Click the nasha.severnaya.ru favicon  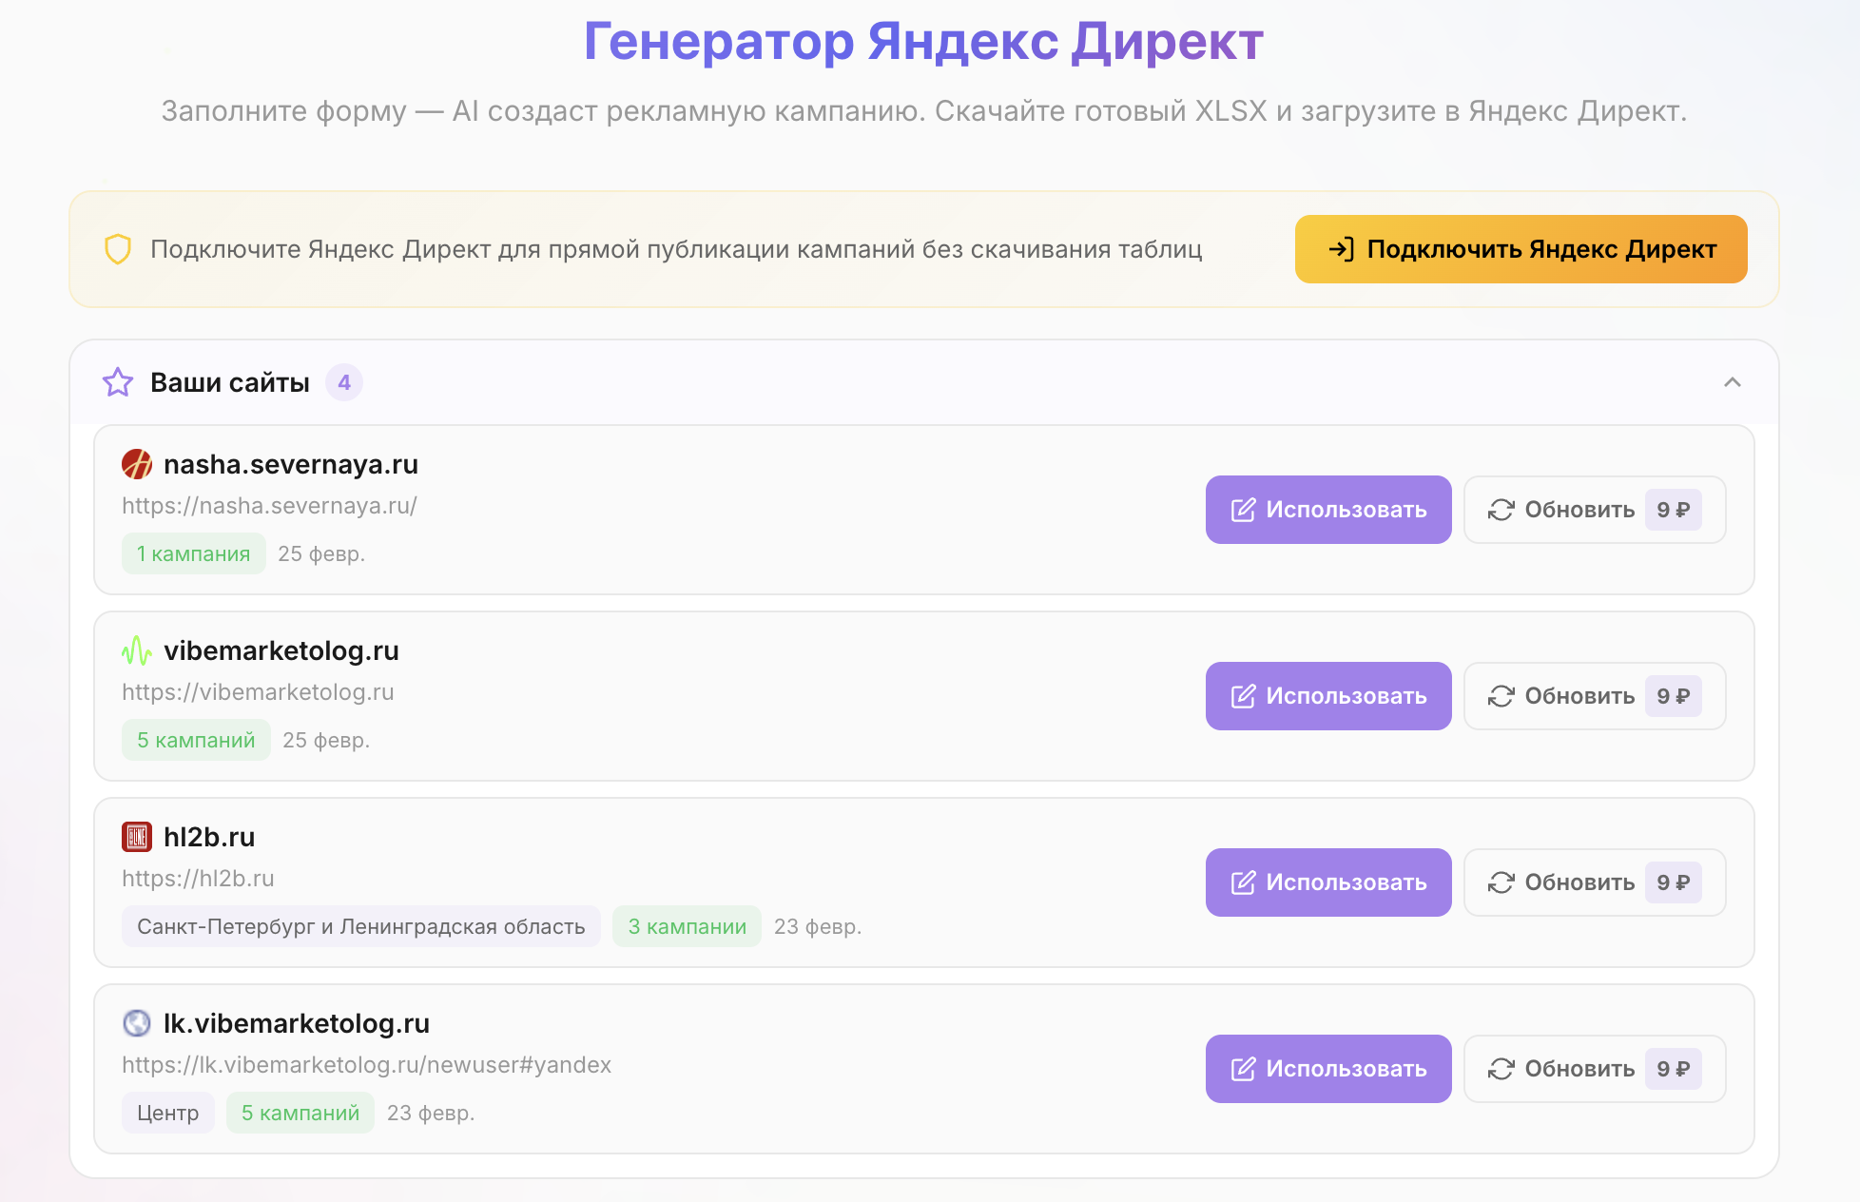[137, 464]
